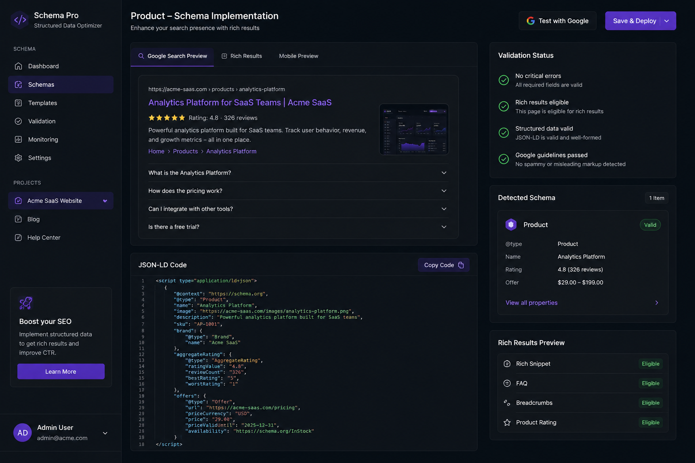Click the Rich Snippet row icon

(507, 364)
